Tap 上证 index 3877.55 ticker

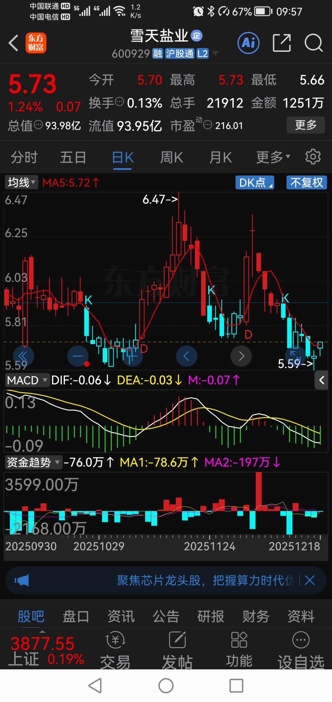click(46, 651)
